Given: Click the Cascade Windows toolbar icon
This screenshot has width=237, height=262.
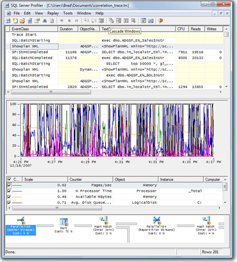Looking at the screenshot, I should tap(111, 21).
